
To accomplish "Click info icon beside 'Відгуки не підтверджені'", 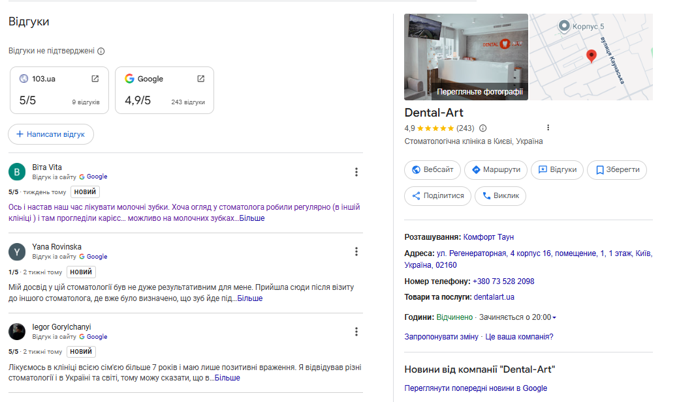I will coord(101,51).
